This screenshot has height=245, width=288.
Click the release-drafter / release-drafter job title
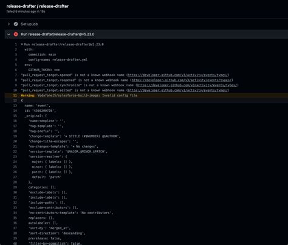coord(38,6)
